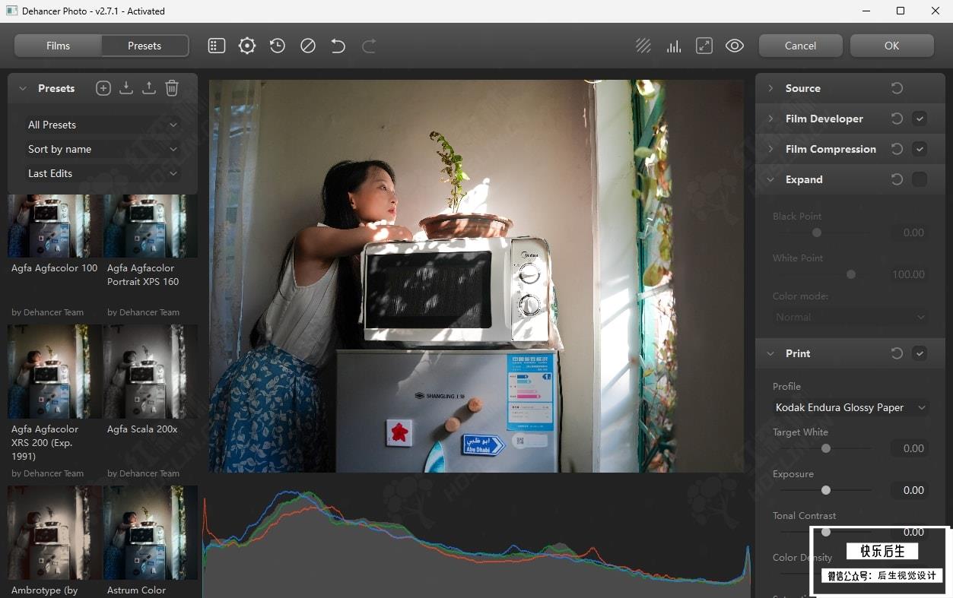
Task: Disable the Film Developer checkbox
Action: pos(920,119)
